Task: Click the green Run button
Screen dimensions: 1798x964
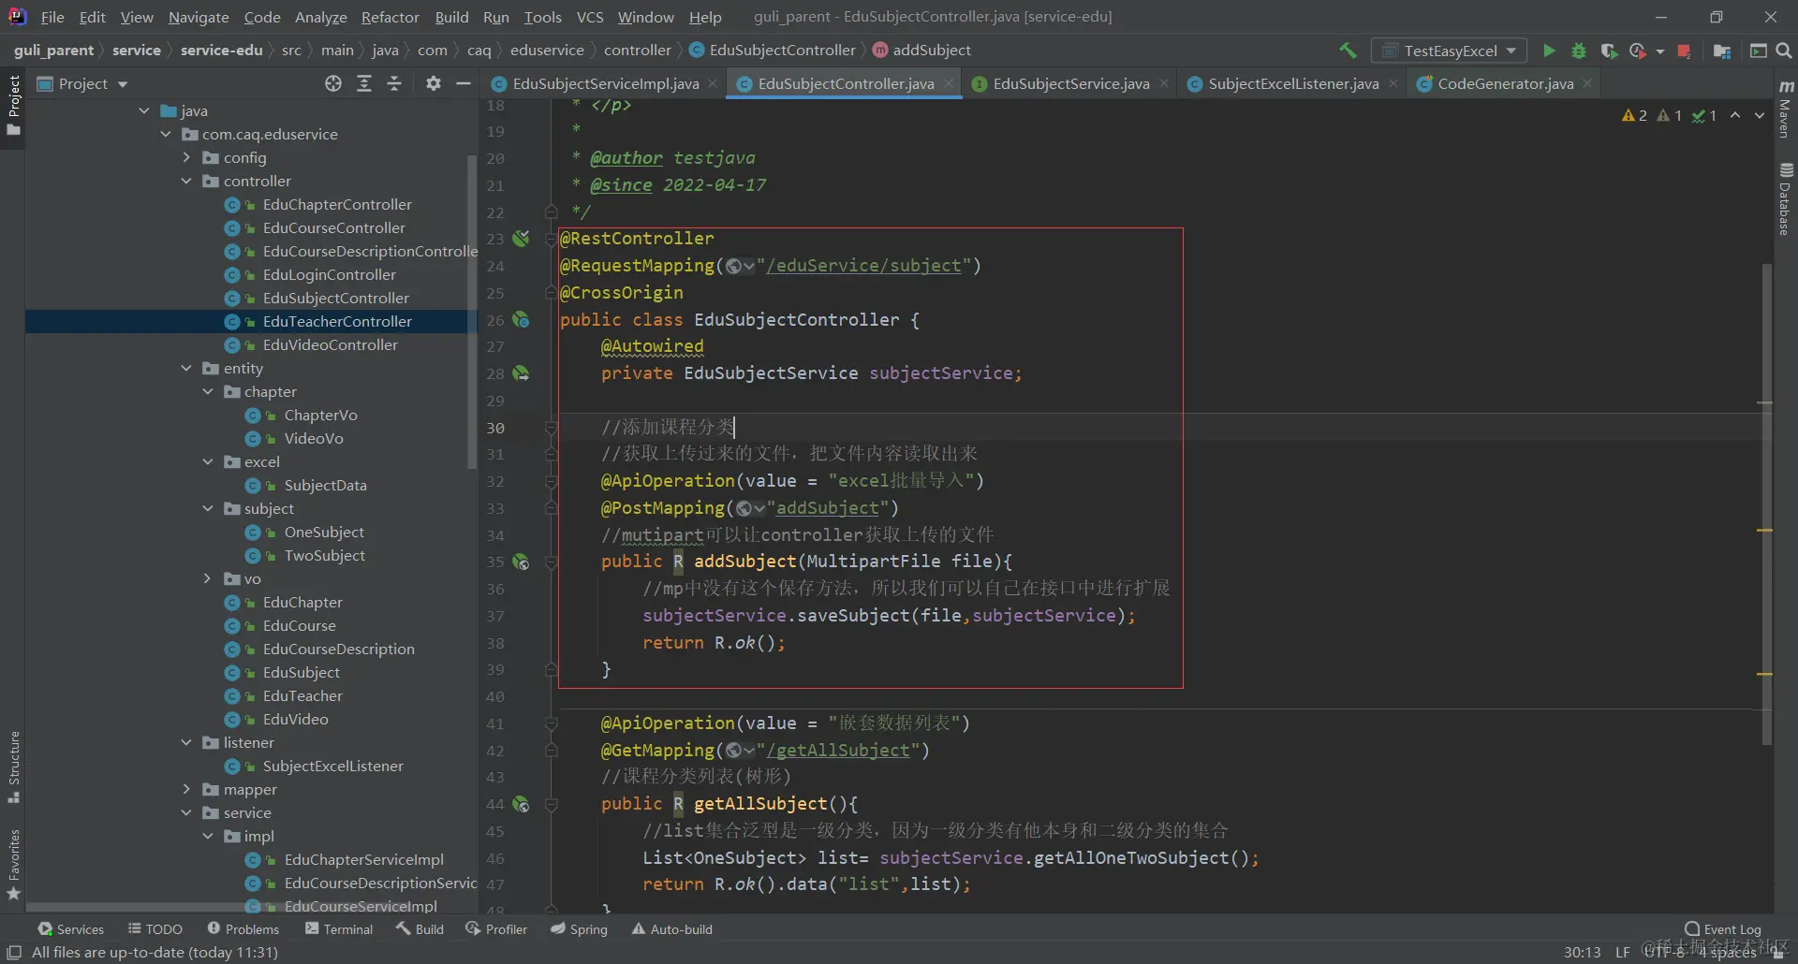Action: [1549, 51]
